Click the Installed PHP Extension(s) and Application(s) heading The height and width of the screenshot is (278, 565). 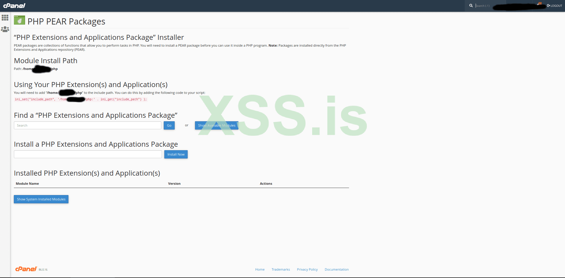click(87, 173)
